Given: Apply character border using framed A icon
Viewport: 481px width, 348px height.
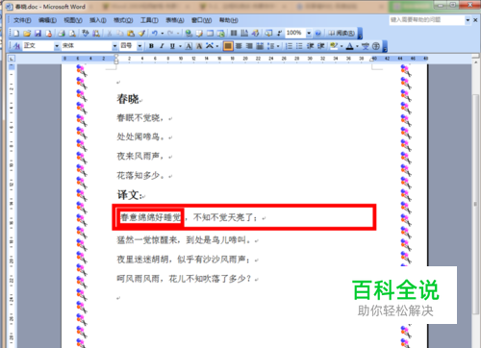Looking at the screenshot, I should click(x=189, y=46).
